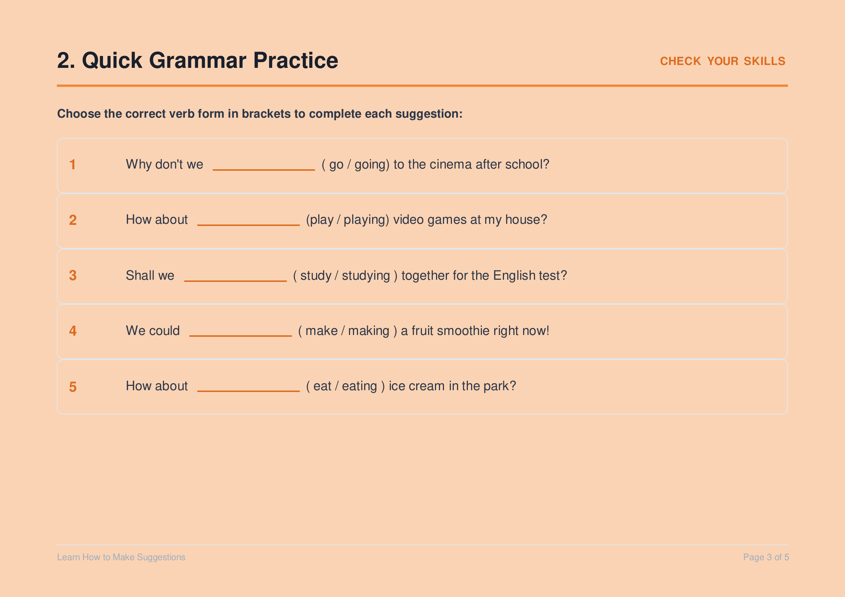Click the "(play / playing)" option text
845x597 pixels.
click(x=348, y=220)
